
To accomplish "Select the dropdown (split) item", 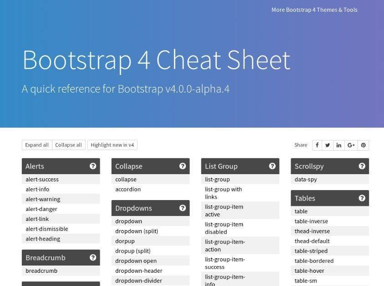I will [x=150, y=231].
